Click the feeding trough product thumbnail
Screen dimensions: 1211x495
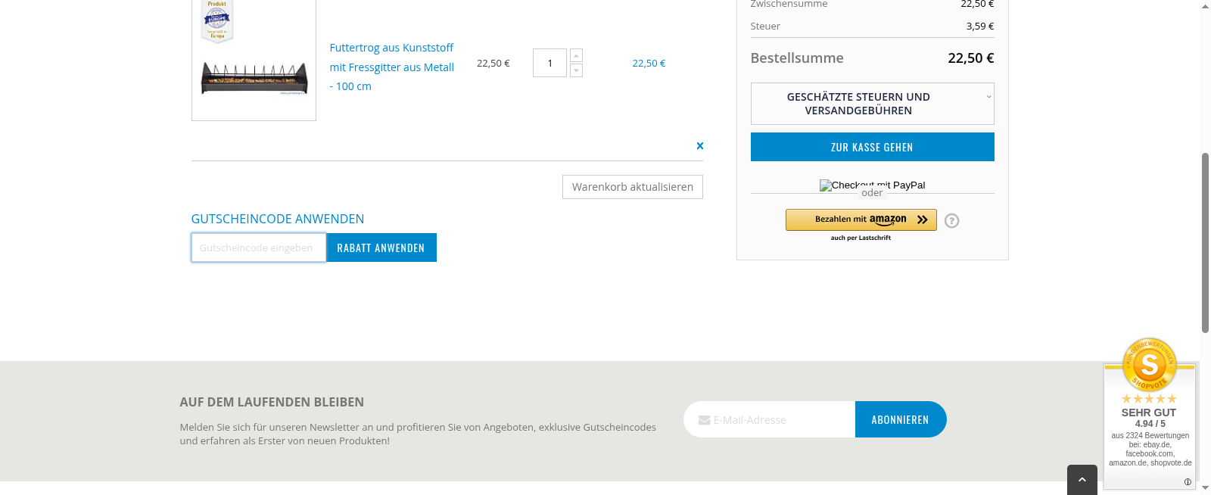pos(254,78)
